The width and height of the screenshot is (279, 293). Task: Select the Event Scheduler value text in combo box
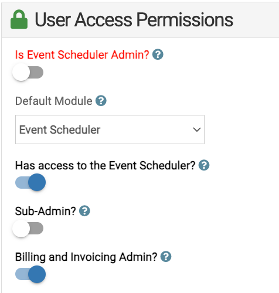pyautogui.click(x=60, y=130)
